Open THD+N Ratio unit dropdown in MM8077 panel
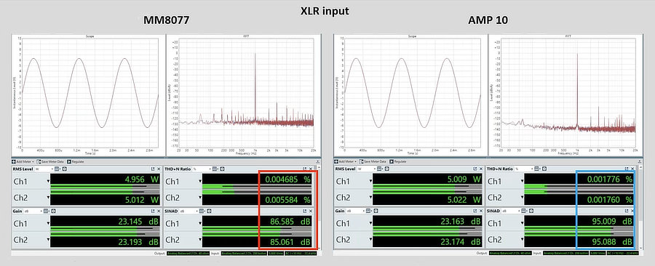This screenshot has width=655, height=266. 202,169
